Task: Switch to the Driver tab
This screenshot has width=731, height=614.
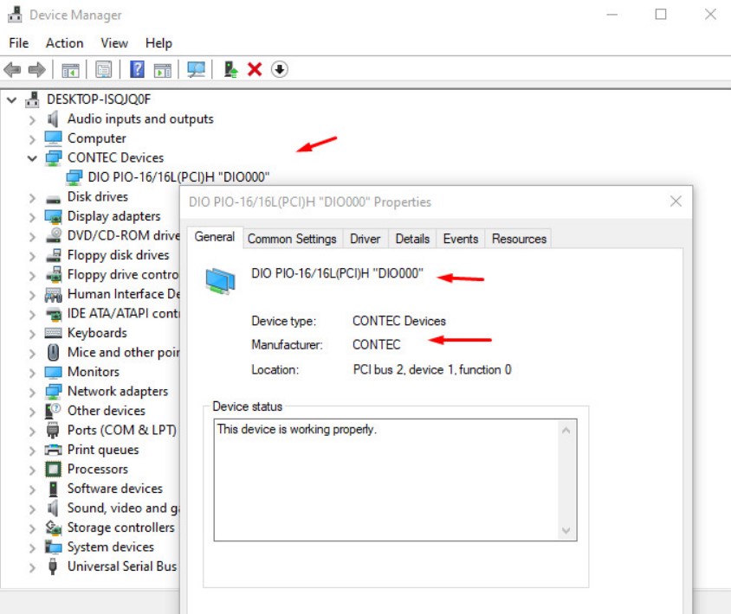Action: click(365, 239)
